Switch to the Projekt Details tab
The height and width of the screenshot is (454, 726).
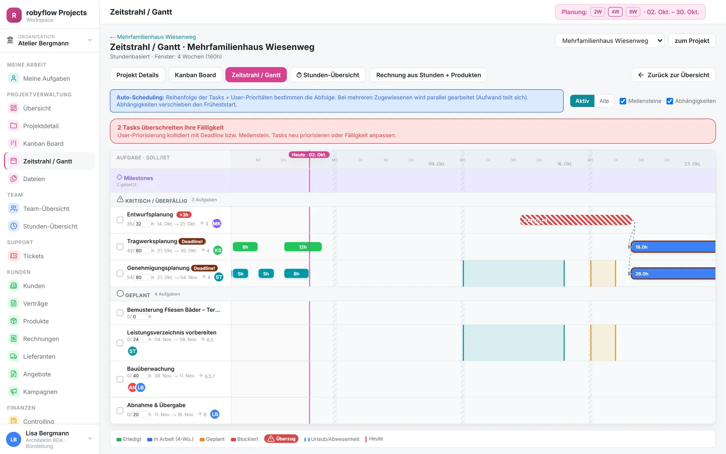(x=138, y=75)
